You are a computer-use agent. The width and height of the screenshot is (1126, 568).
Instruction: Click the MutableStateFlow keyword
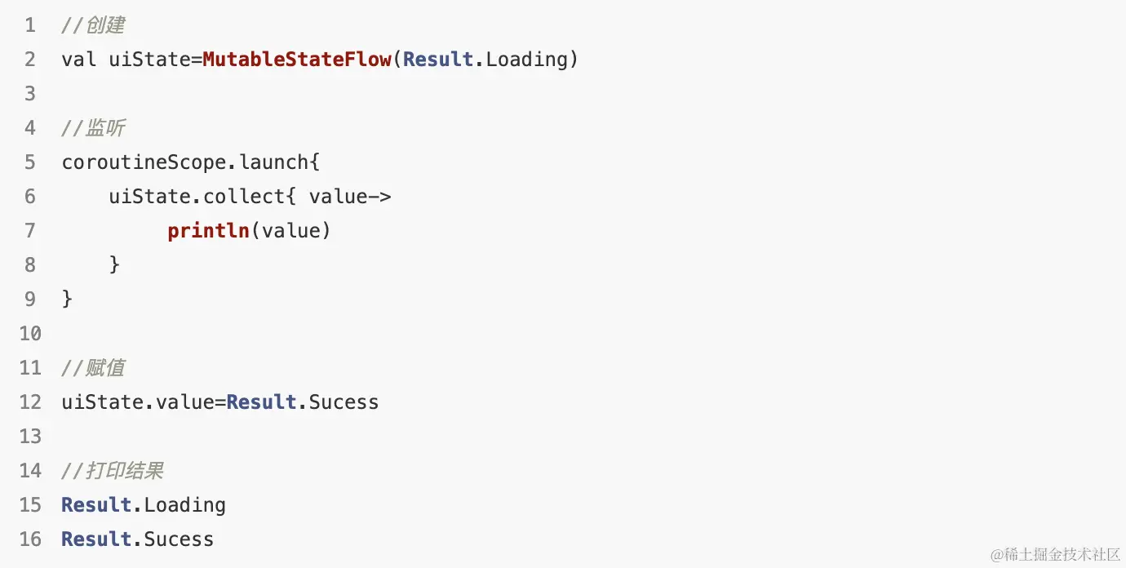297,60
